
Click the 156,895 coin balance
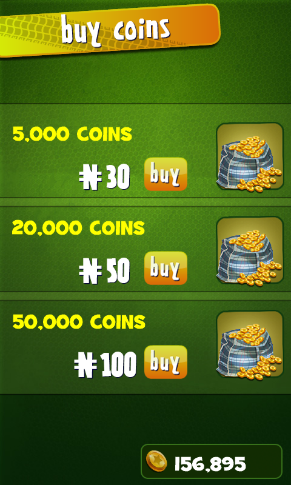coord(210,464)
